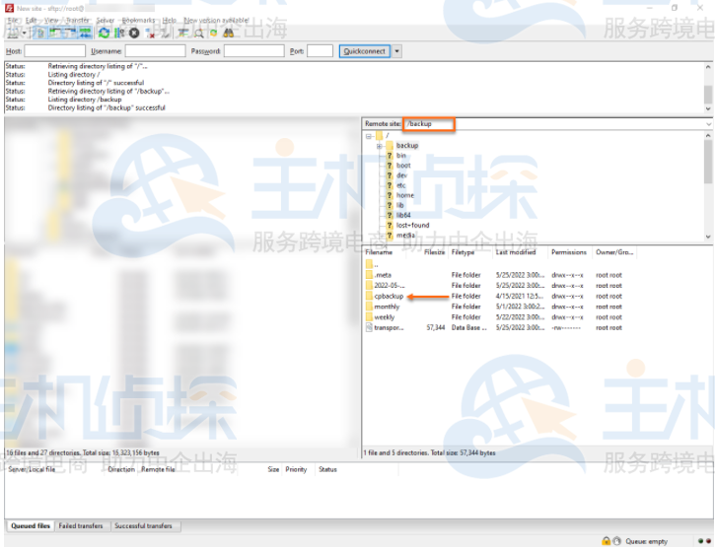Click the Priority queue column header
The width and height of the screenshot is (715, 551).
(x=296, y=469)
